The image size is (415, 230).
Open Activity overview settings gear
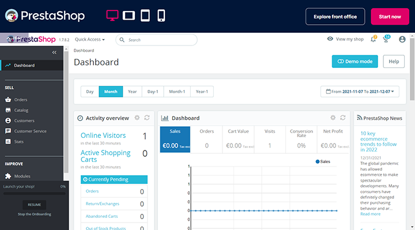point(137,118)
